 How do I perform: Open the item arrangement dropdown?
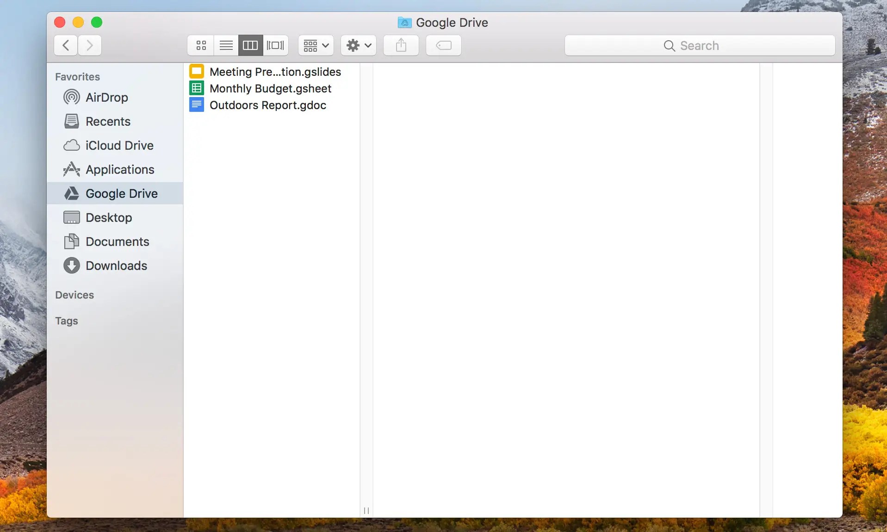(316, 45)
